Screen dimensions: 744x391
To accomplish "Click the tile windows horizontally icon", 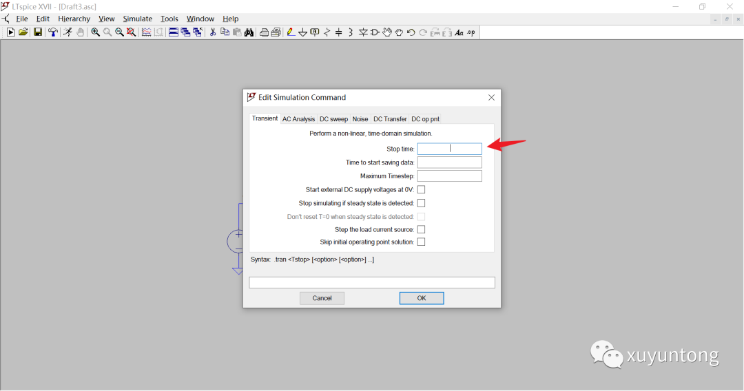I will [174, 32].
